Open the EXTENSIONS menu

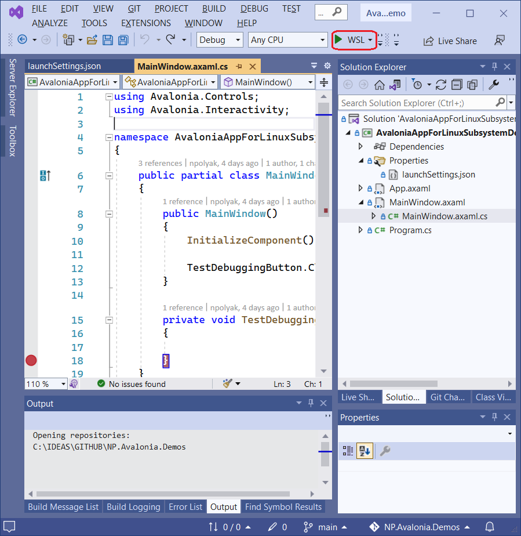(x=146, y=23)
